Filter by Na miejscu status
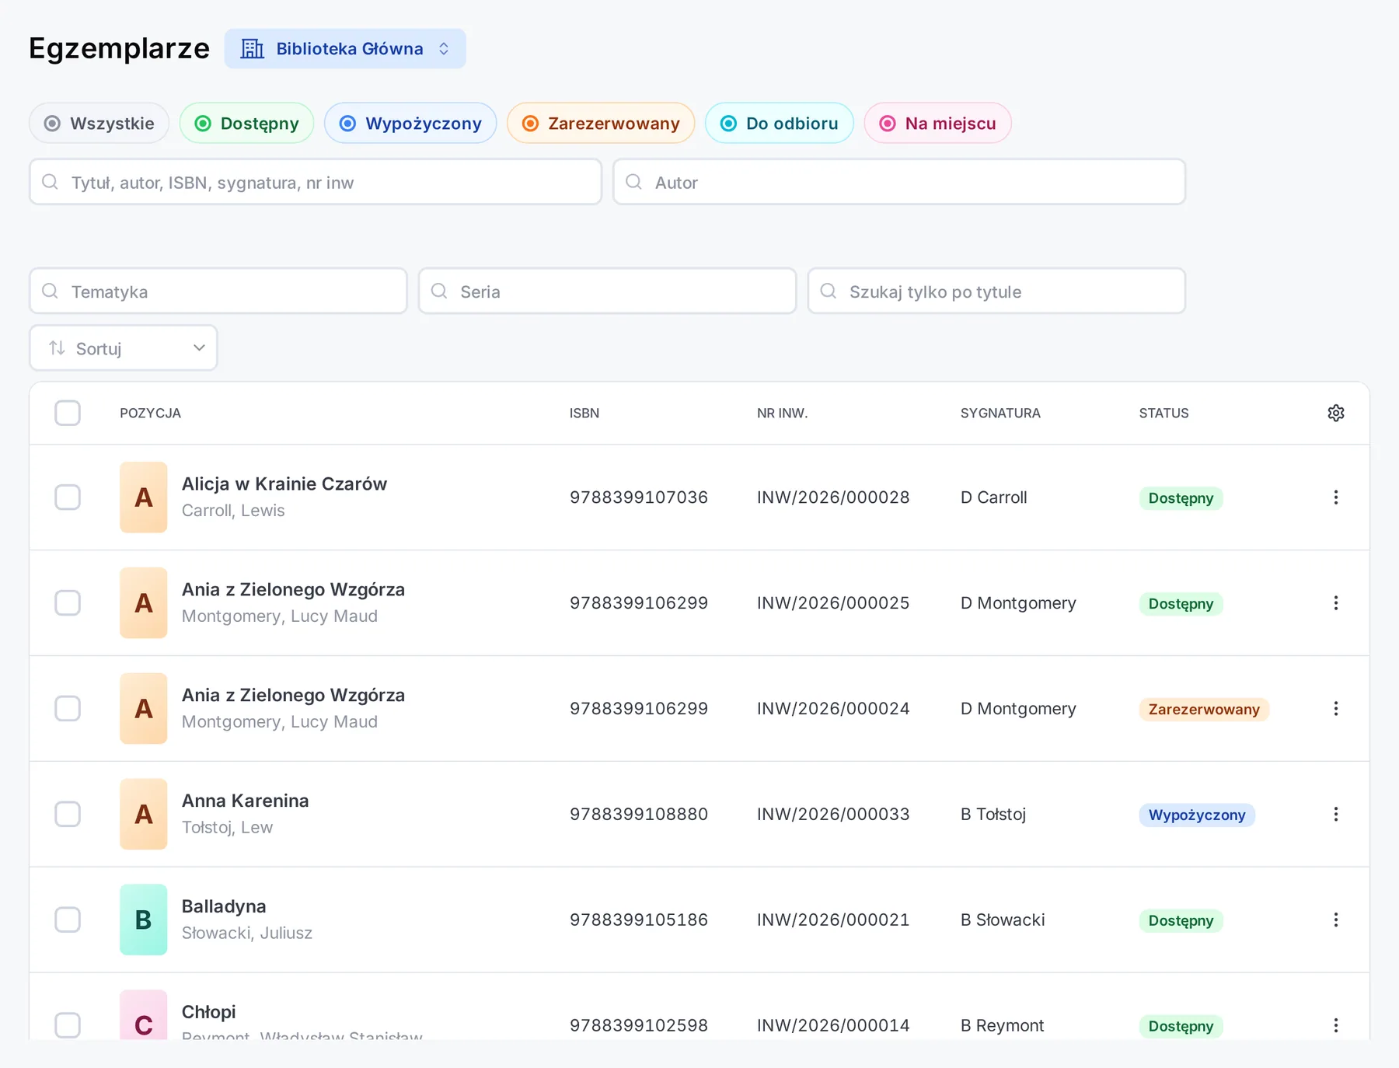 [x=937, y=123]
